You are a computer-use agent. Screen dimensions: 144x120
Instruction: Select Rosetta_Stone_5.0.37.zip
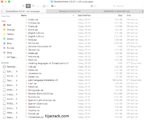coord(41,93)
